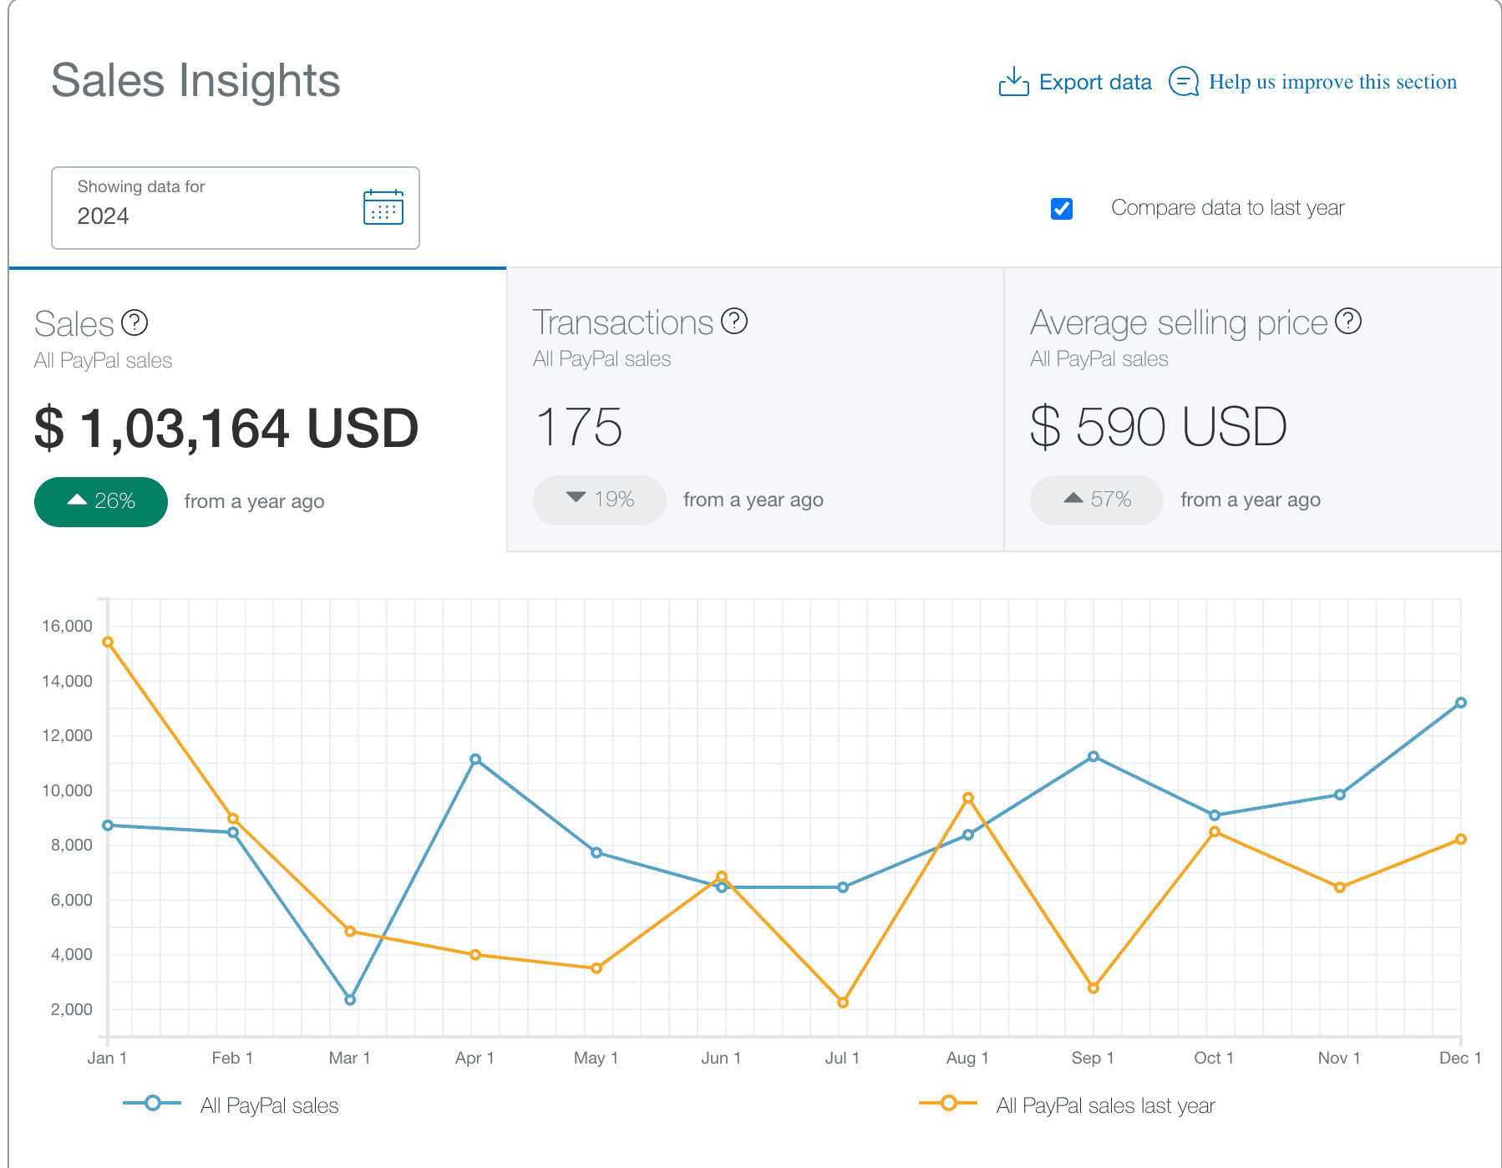Click the help icon next to Sales

point(135,323)
